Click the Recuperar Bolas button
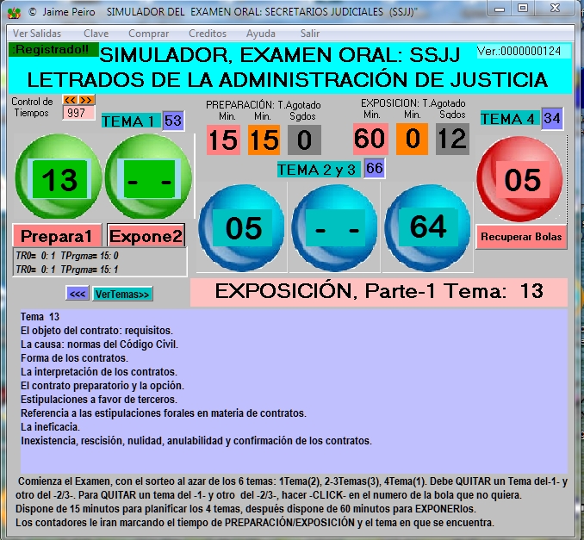This screenshot has width=584, height=540. click(x=521, y=237)
